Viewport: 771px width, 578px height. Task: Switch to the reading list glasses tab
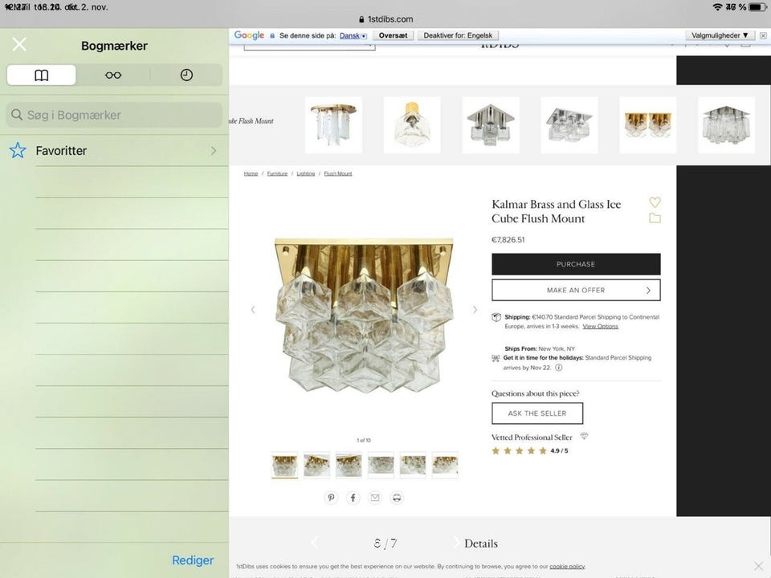[x=113, y=75]
